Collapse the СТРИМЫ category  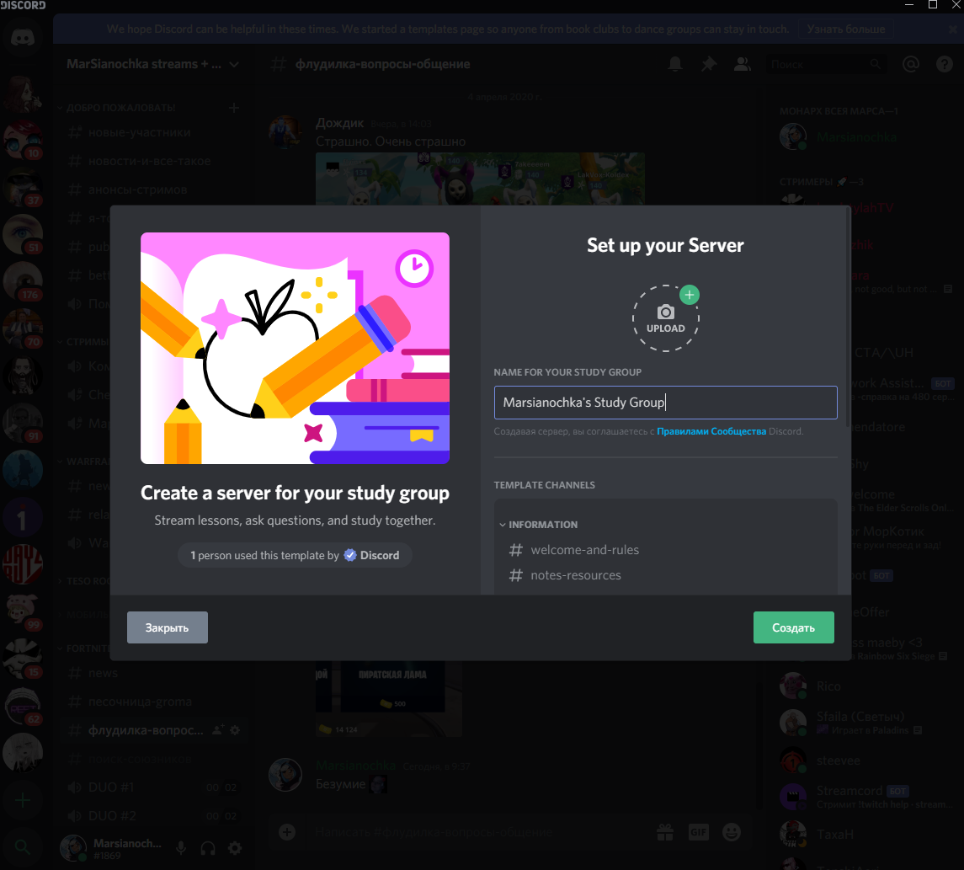(83, 341)
